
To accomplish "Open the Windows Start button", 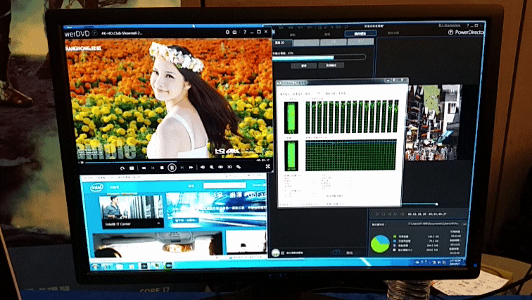I will 95,267.
